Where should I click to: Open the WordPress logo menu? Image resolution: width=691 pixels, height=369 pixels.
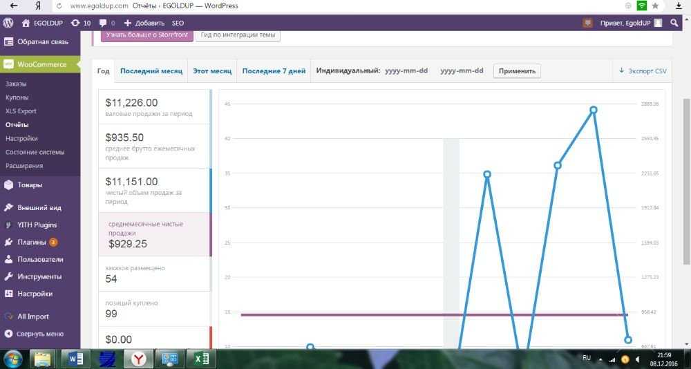click(8, 23)
